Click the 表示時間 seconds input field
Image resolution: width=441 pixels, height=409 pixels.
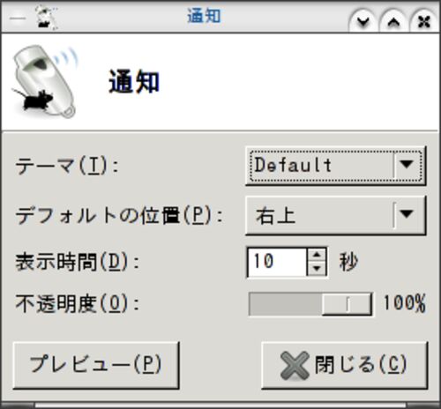pyautogui.click(x=277, y=262)
